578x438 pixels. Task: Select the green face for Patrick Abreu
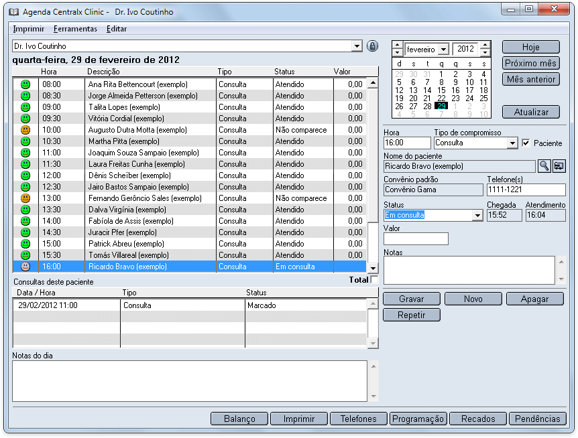[25, 244]
